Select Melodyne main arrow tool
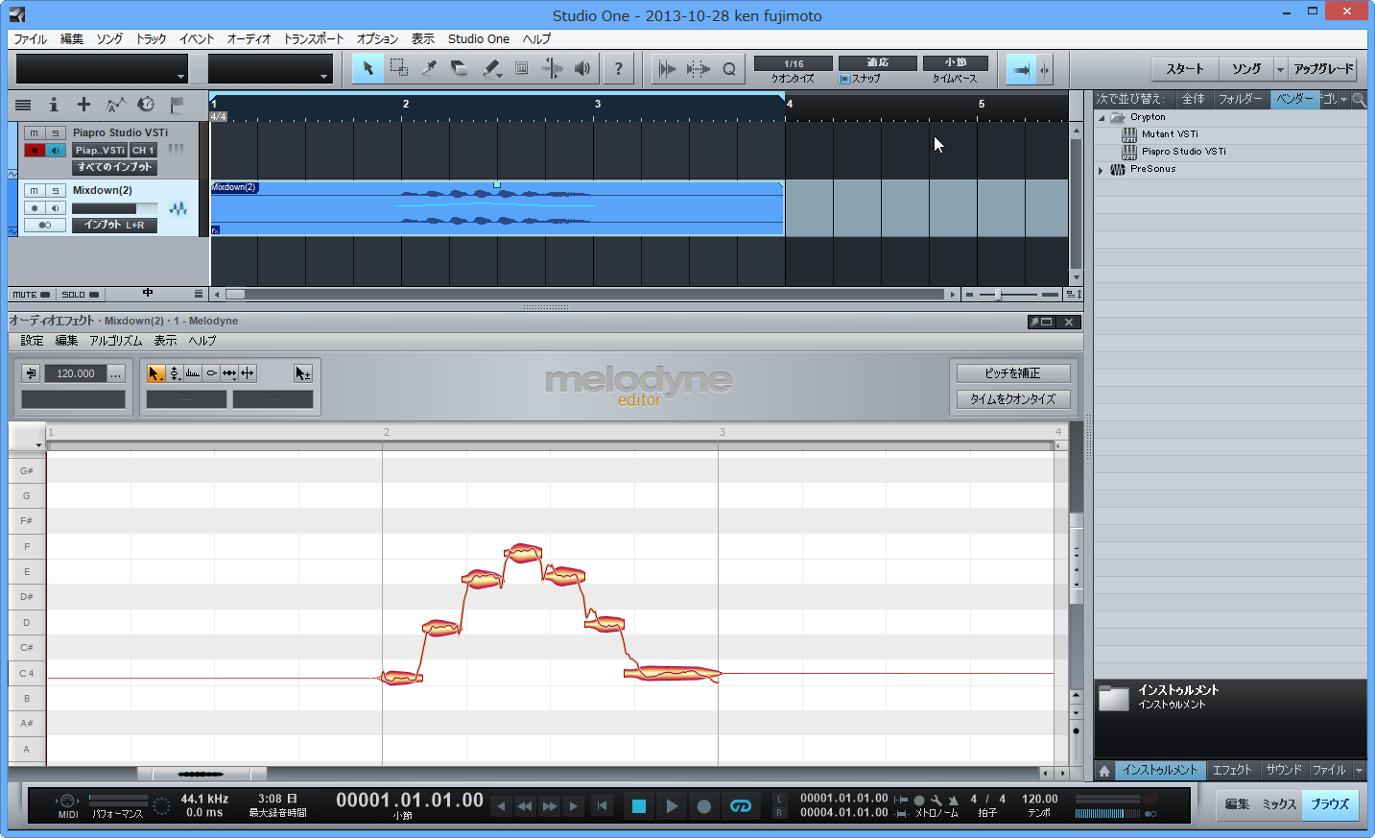This screenshot has height=838, width=1375. click(155, 373)
